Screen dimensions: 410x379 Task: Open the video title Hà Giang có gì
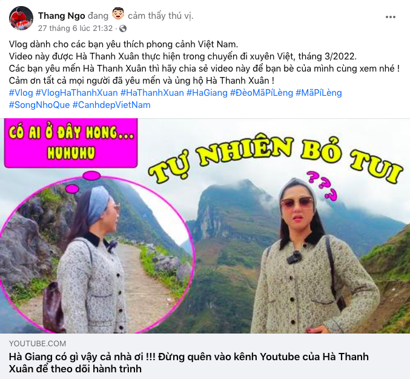point(189,363)
